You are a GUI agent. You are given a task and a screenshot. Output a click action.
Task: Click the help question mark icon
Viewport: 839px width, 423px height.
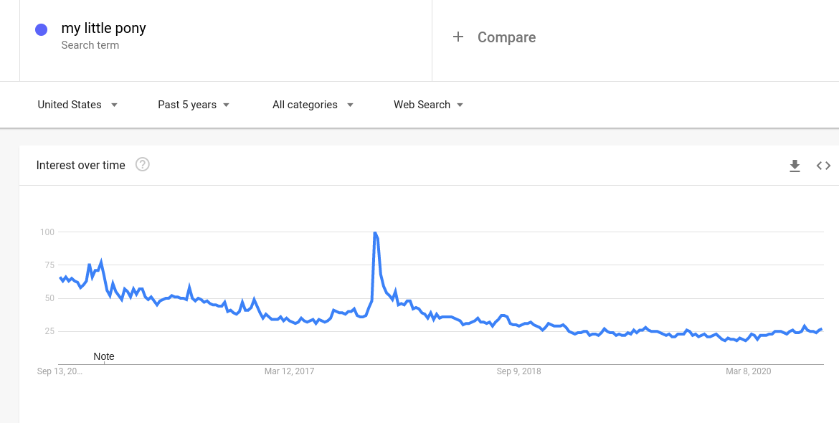[143, 165]
